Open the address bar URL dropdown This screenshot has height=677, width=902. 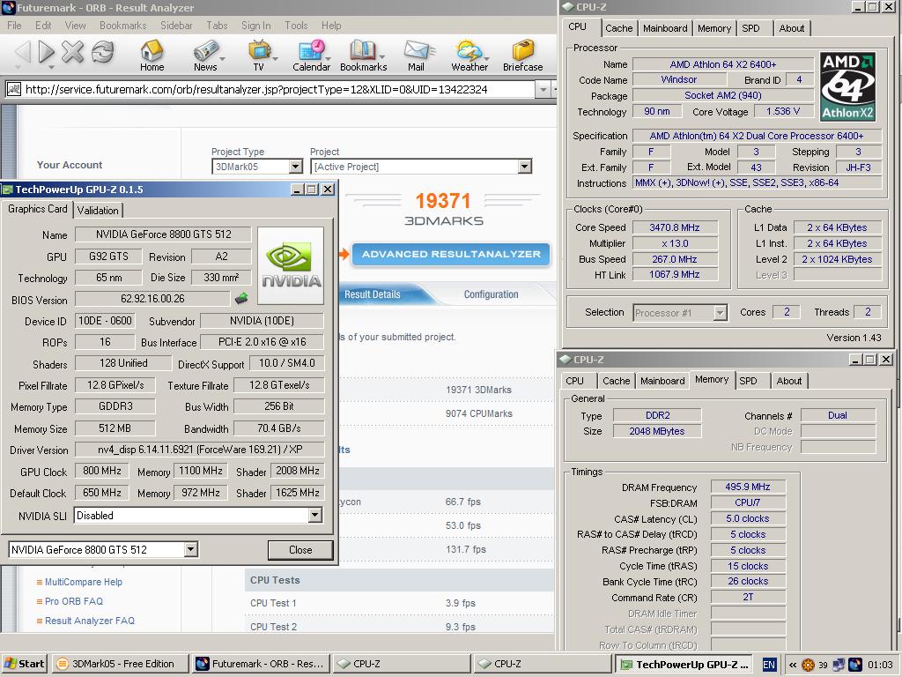(543, 89)
